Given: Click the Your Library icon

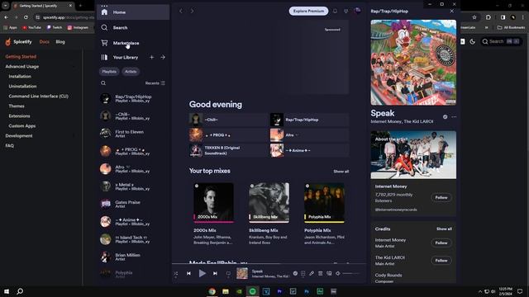Looking at the screenshot, I should (x=104, y=57).
